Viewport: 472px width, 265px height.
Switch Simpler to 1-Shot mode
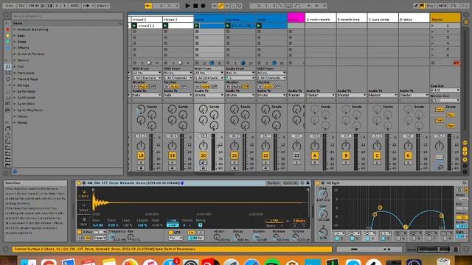click(83, 208)
